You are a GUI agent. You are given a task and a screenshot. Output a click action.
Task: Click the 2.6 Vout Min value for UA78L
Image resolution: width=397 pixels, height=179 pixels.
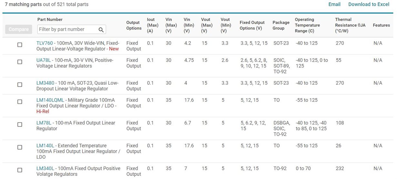coord(225,60)
